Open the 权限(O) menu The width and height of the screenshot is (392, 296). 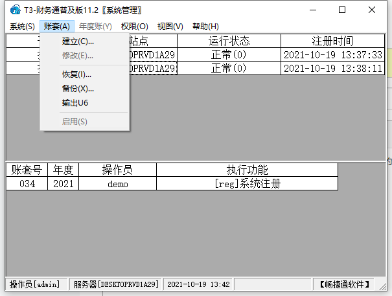coord(135,27)
